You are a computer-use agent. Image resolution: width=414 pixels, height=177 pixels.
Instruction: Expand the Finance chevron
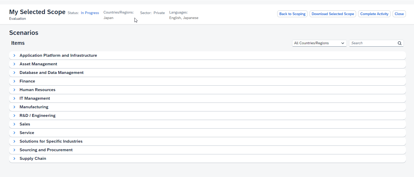point(14,81)
